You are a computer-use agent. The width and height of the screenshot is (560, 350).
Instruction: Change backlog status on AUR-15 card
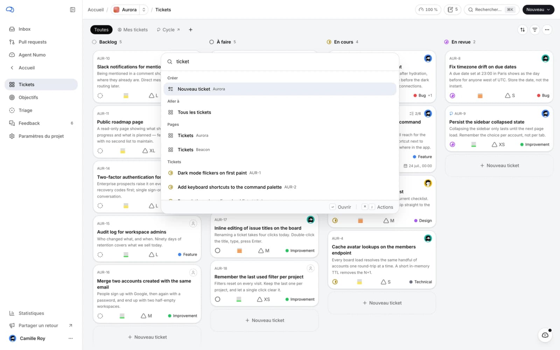(x=100, y=254)
